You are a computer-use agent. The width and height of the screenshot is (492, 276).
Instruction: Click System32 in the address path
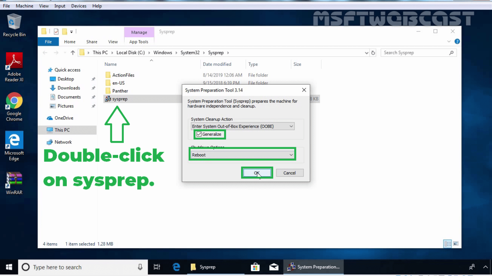190,53
